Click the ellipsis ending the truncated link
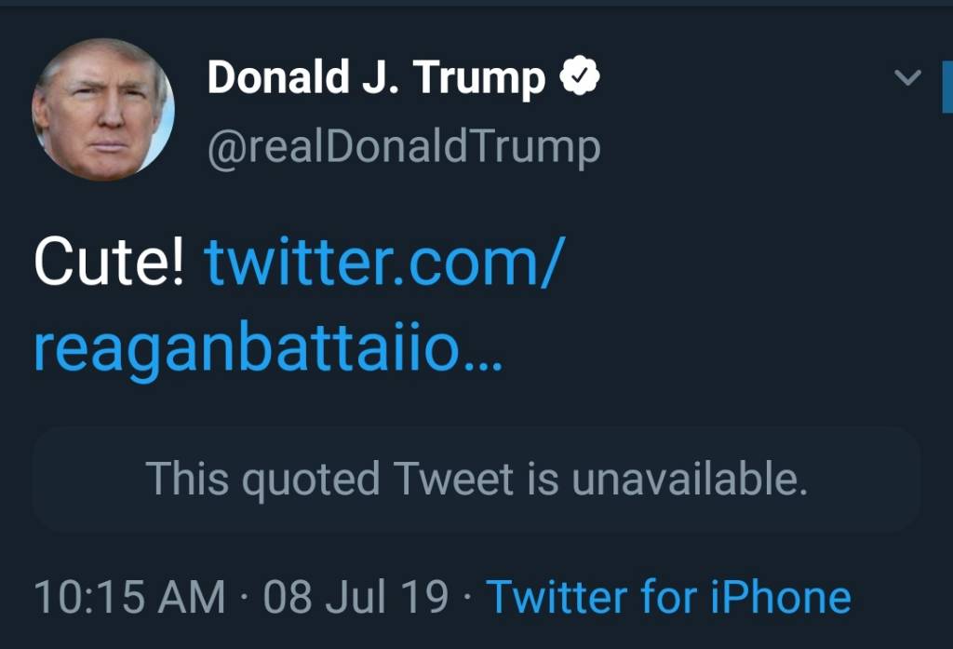 pos(486,356)
